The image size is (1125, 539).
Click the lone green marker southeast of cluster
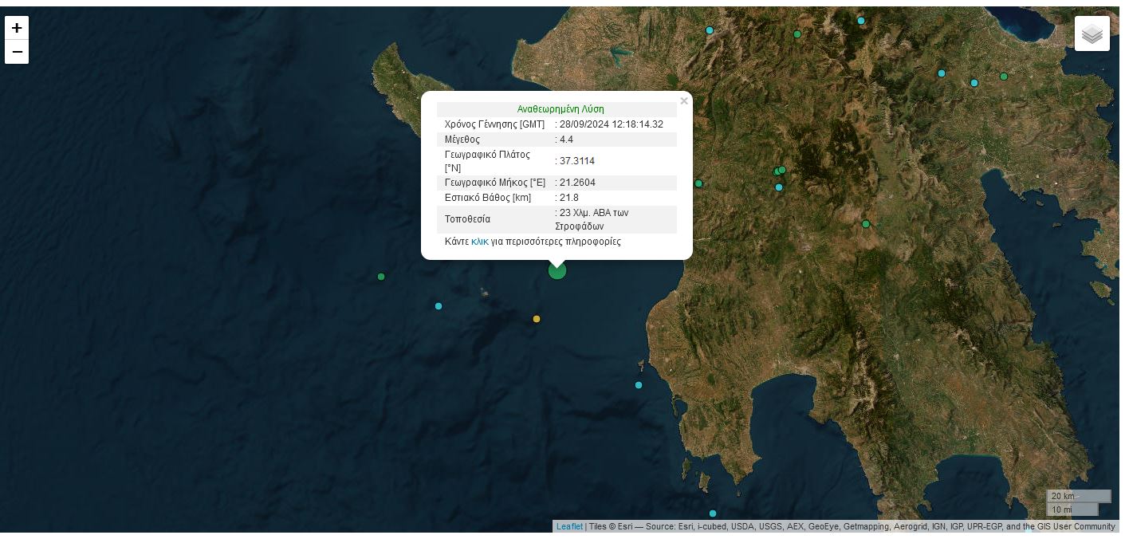pyautogui.click(x=866, y=224)
